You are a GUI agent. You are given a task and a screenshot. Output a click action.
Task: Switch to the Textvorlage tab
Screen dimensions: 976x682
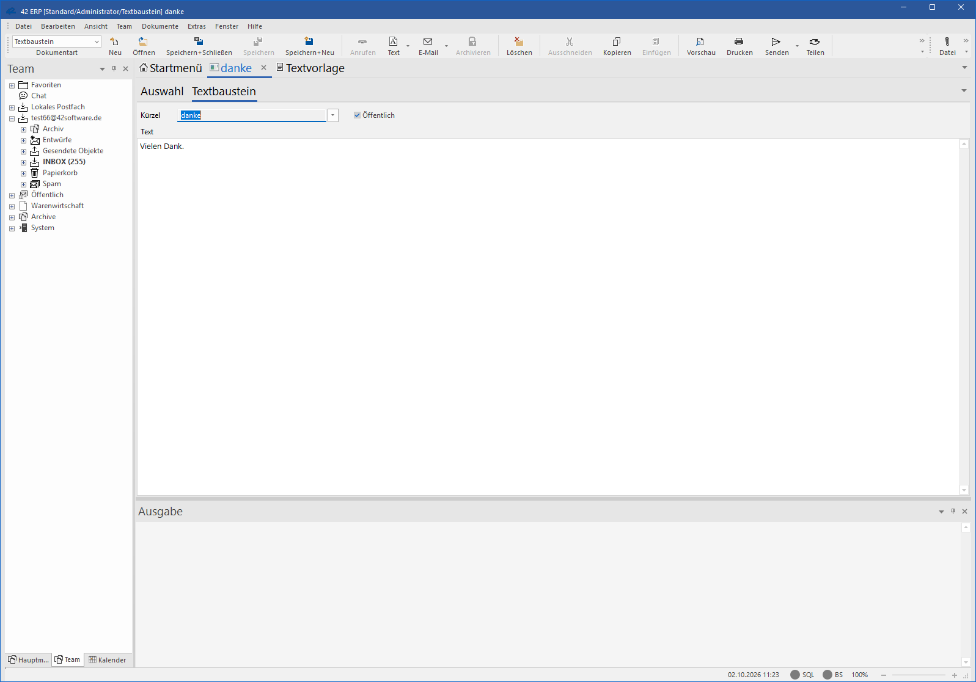click(x=310, y=68)
